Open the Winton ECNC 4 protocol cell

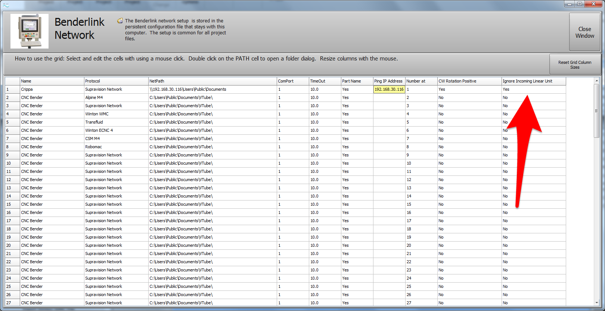tap(116, 130)
